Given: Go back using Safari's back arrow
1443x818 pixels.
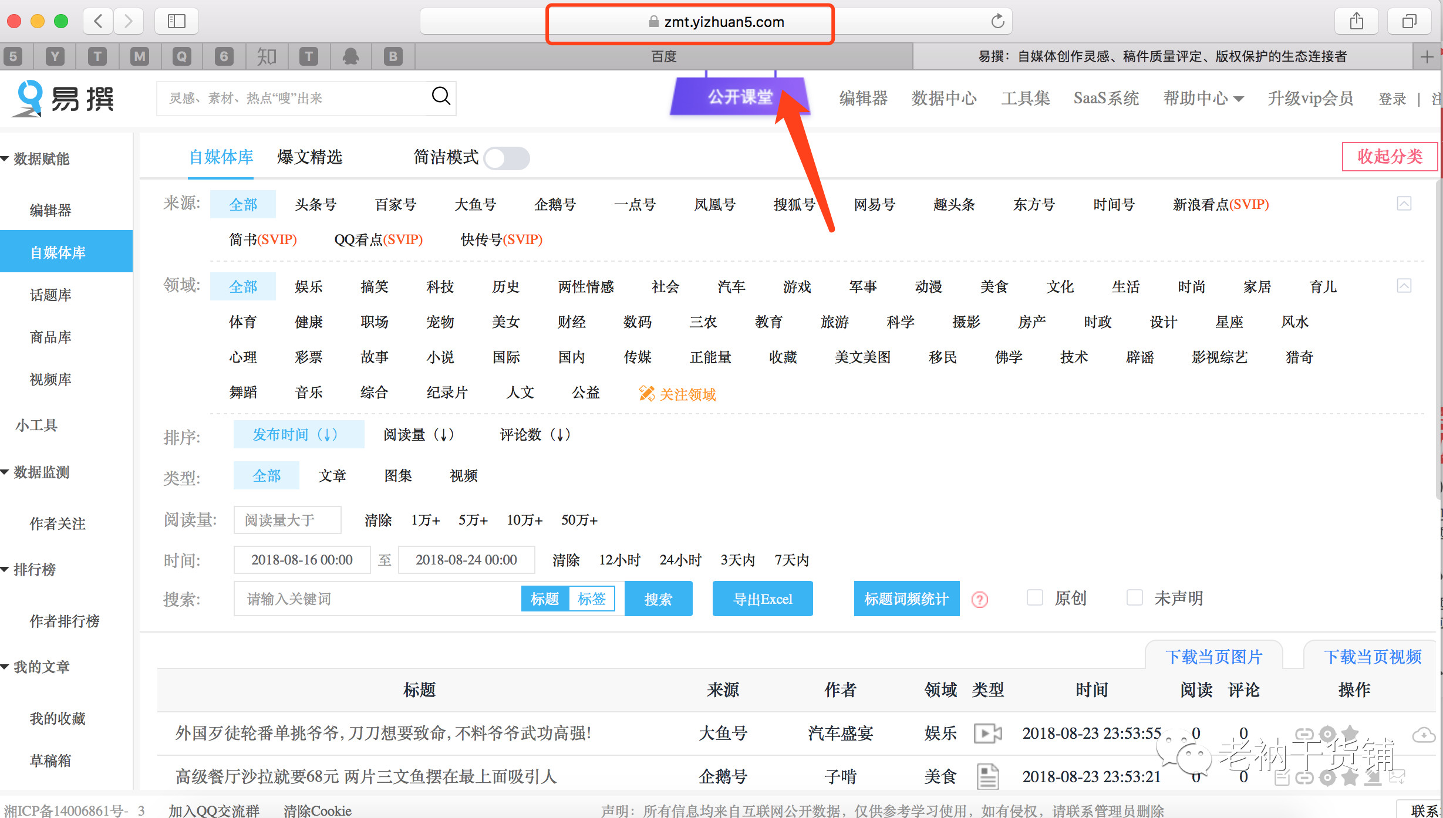Looking at the screenshot, I should coord(98,22).
